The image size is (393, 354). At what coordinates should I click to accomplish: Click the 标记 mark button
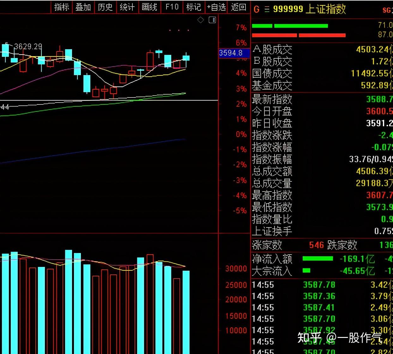194,7
